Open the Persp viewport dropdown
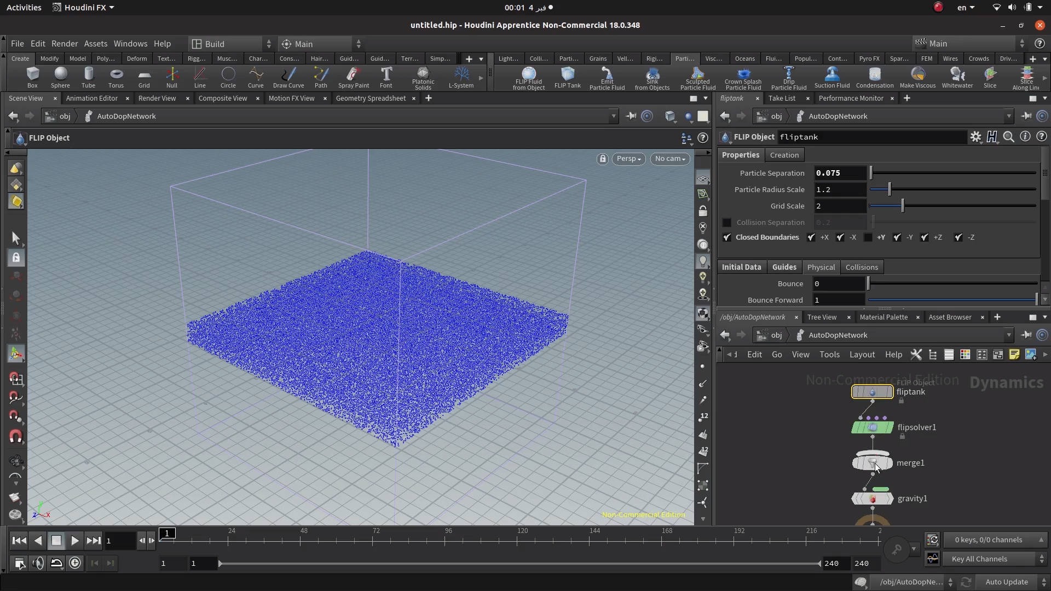1051x591 pixels. (628, 159)
